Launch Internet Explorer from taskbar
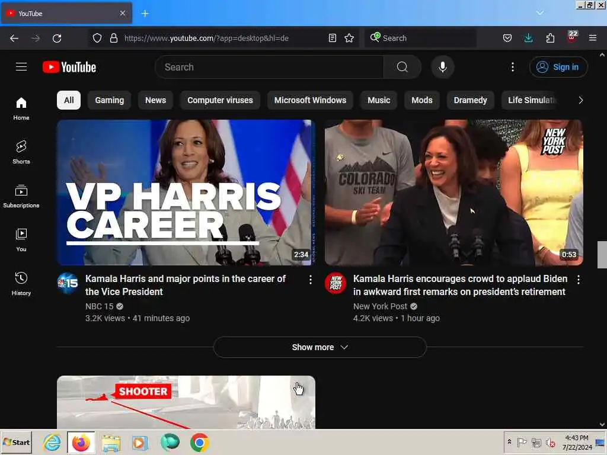The width and height of the screenshot is (607, 455). pyautogui.click(x=52, y=443)
